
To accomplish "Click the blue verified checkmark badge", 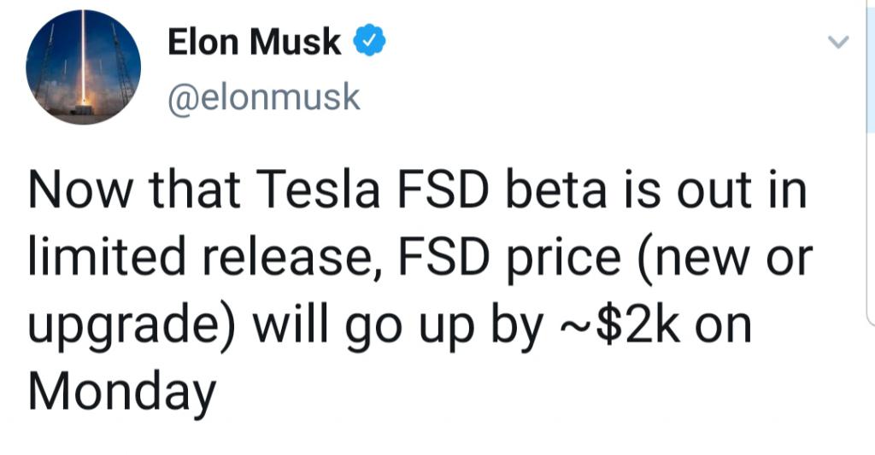I will tap(369, 41).
